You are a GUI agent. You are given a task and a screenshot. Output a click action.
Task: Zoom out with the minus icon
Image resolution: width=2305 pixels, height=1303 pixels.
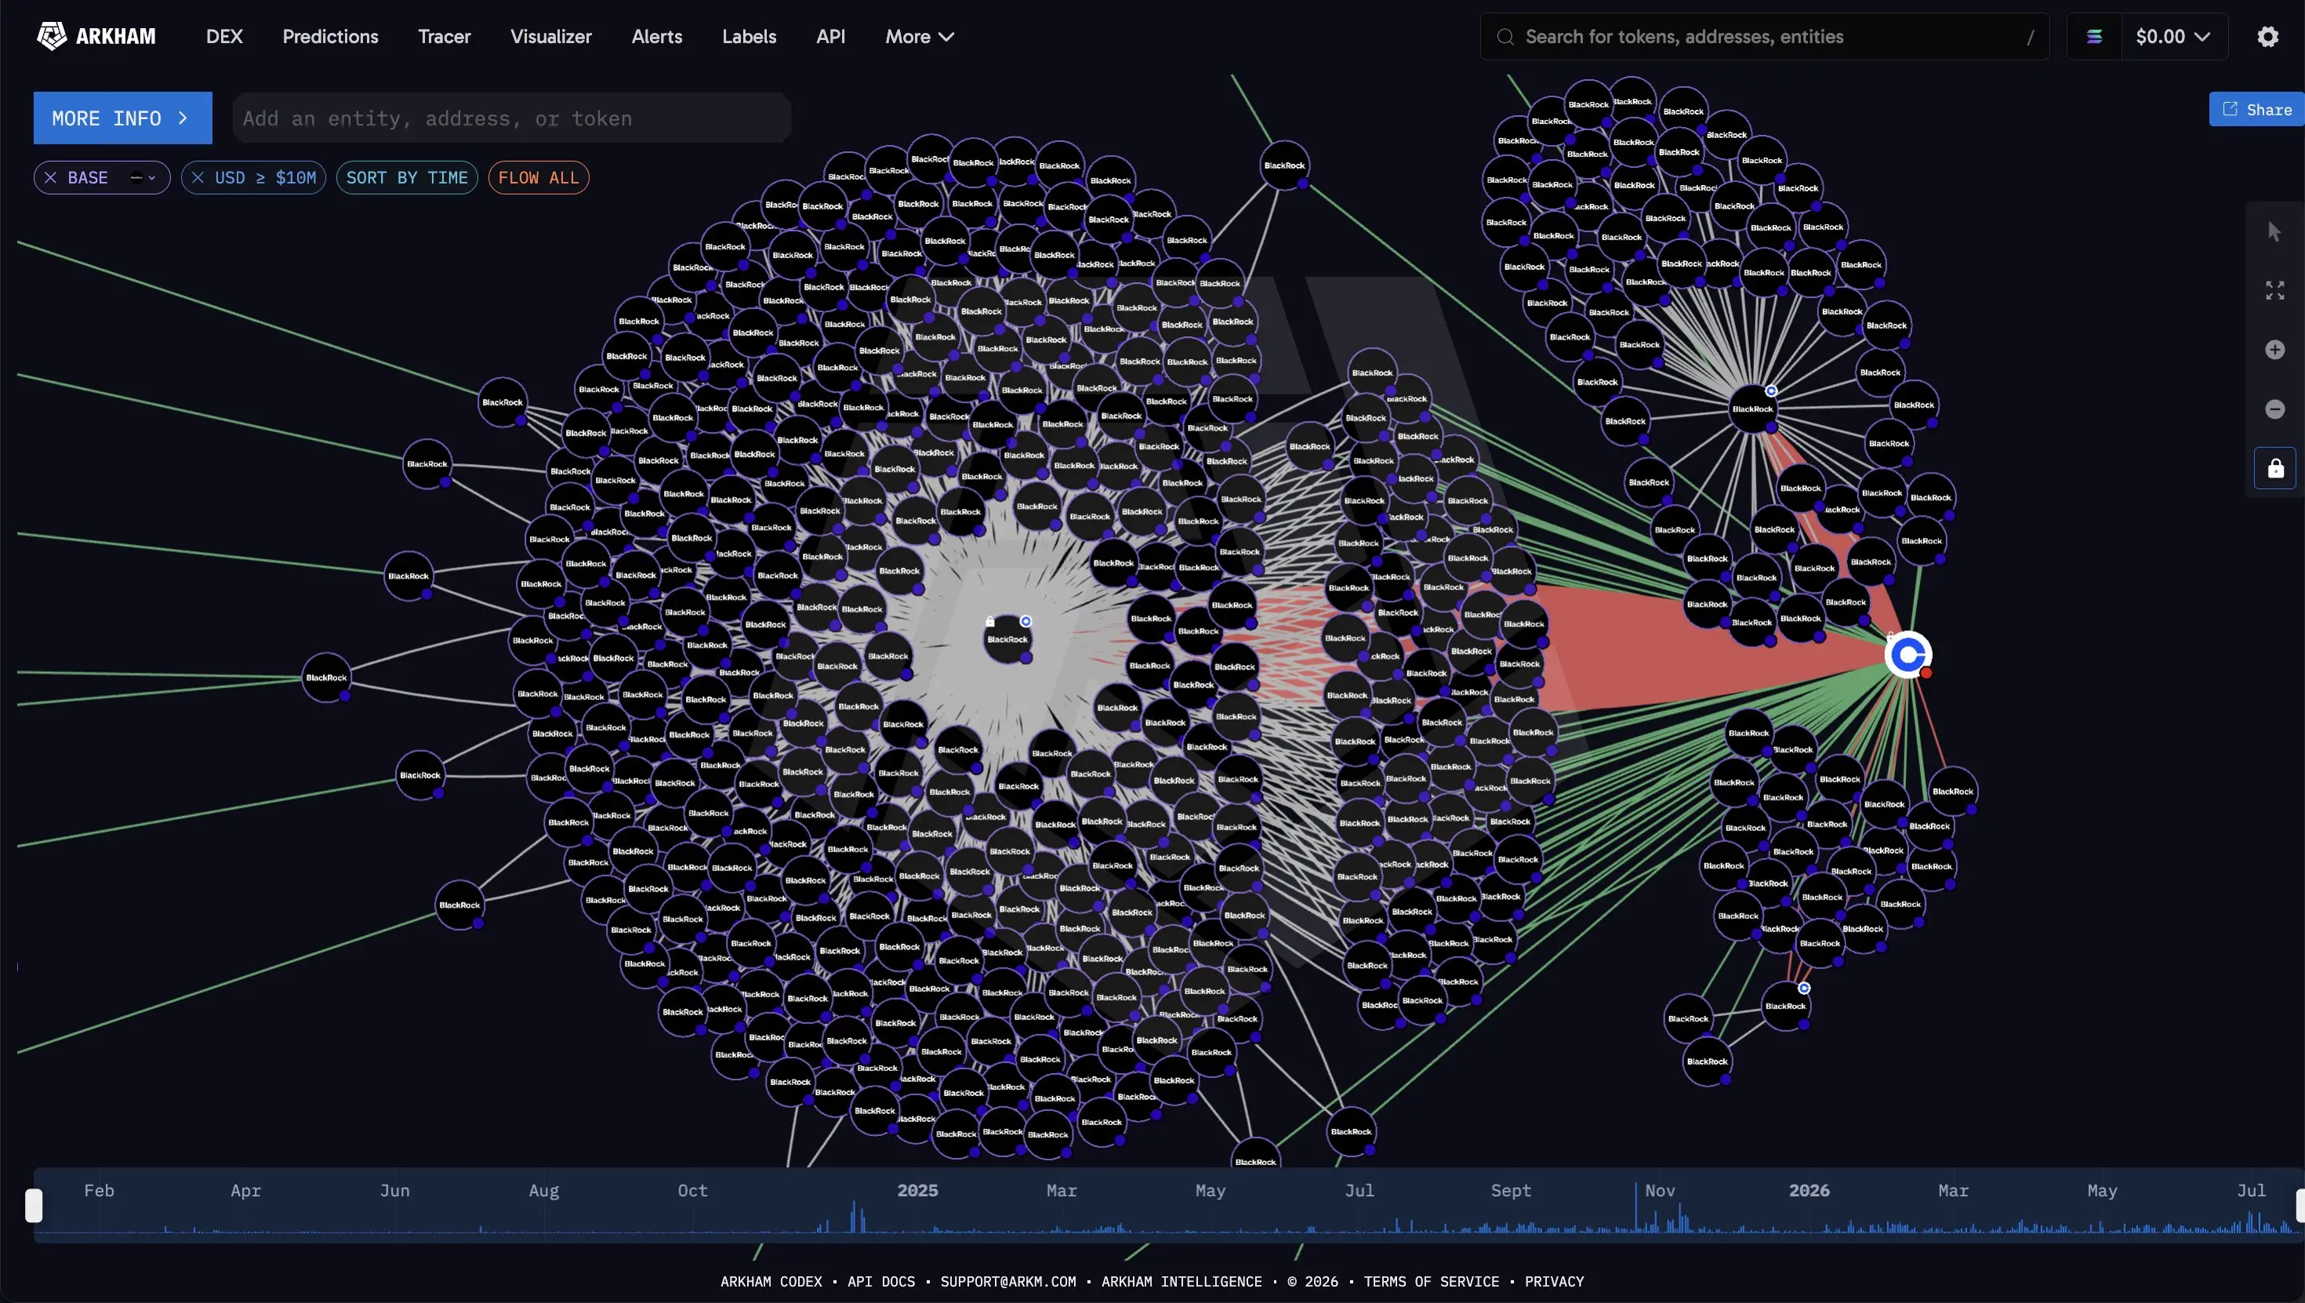2274,409
